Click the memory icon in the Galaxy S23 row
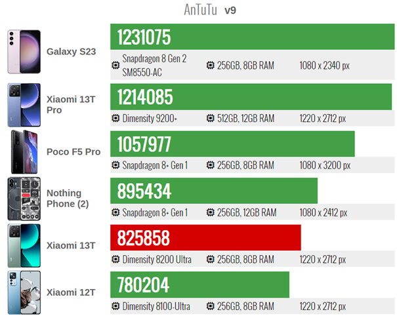 pyautogui.click(x=211, y=66)
